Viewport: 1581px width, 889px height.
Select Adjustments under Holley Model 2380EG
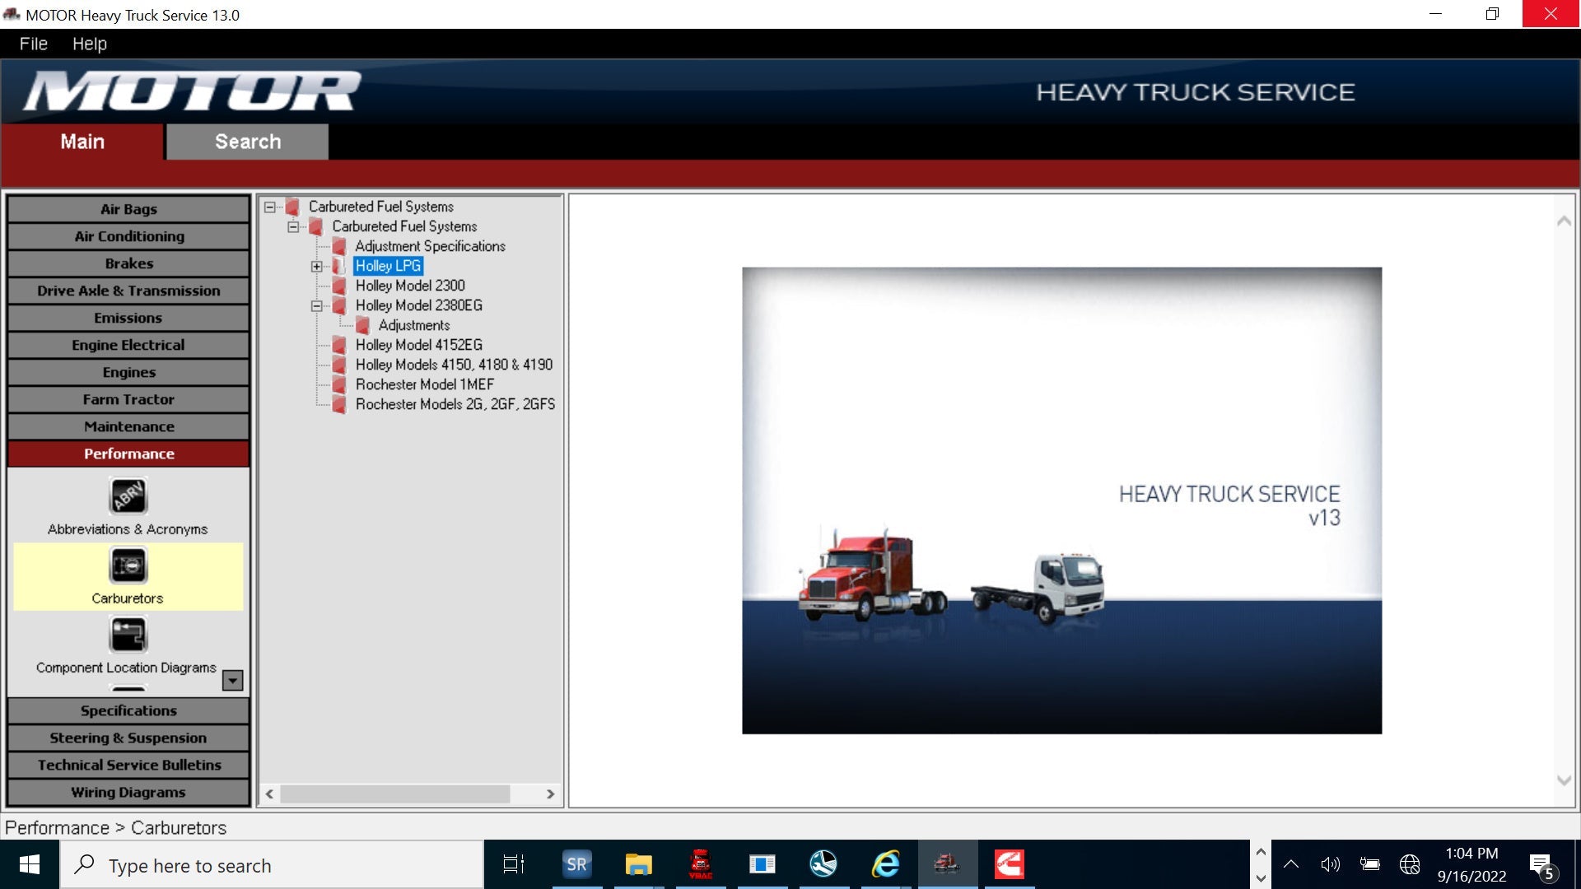(413, 325)
